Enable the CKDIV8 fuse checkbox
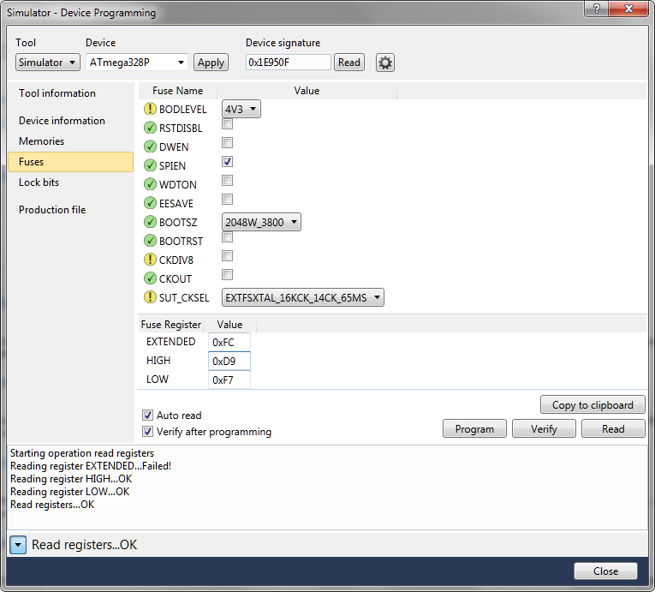 pyautogui.click(x=227, y=256)
